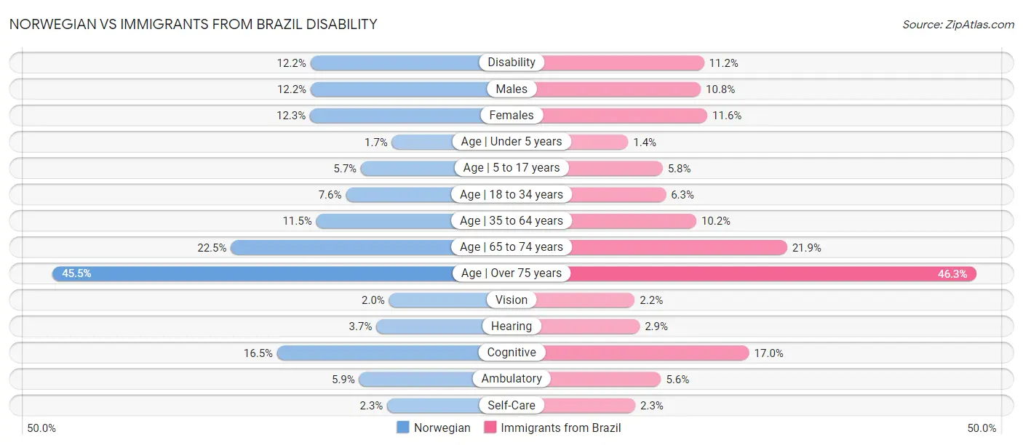The width and height of the screenshot is (1023, 445).
Task: Click the Hearing category label
Action: (511, 326)
